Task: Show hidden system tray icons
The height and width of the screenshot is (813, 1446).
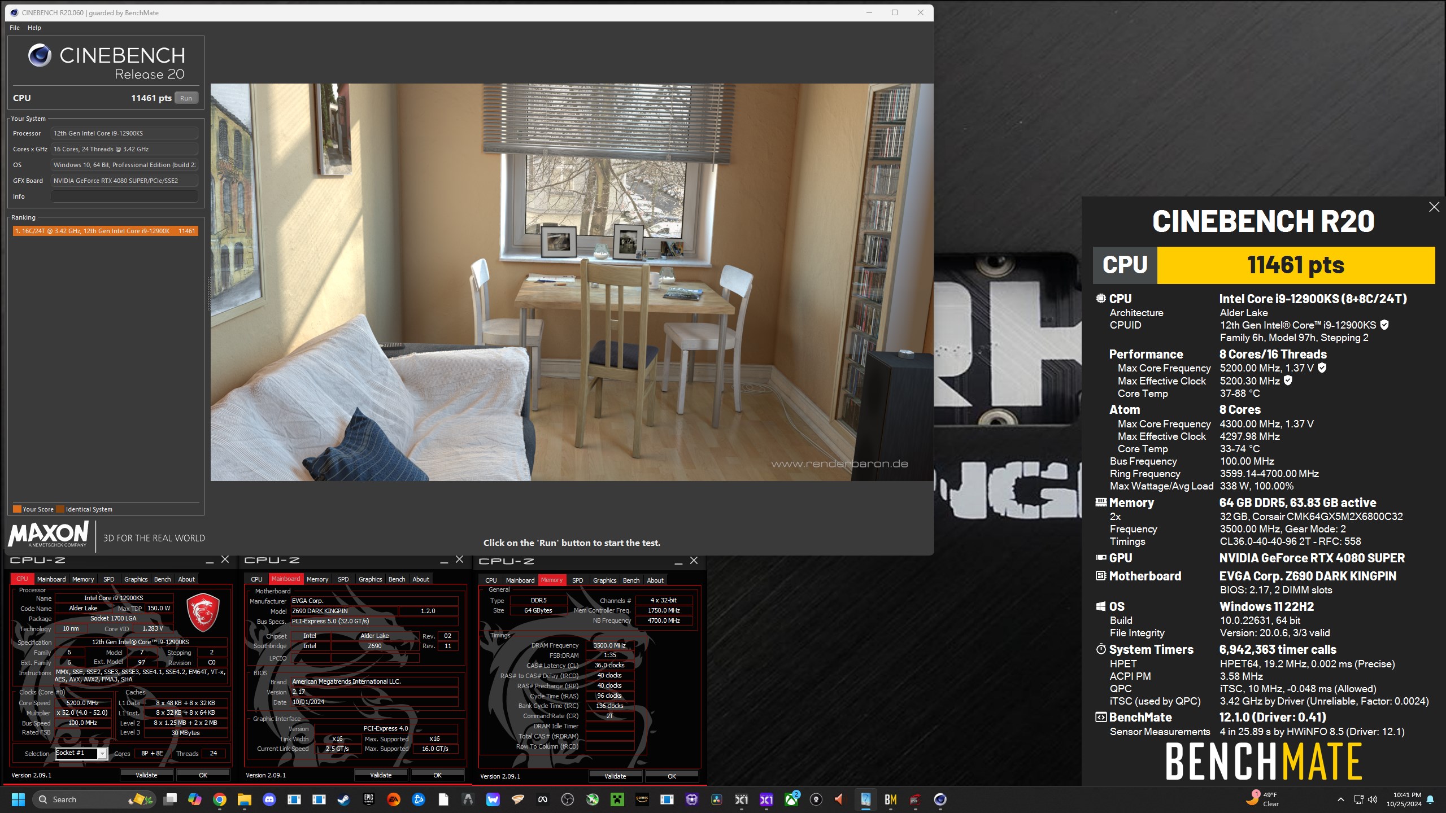Action: [1341, 799]
